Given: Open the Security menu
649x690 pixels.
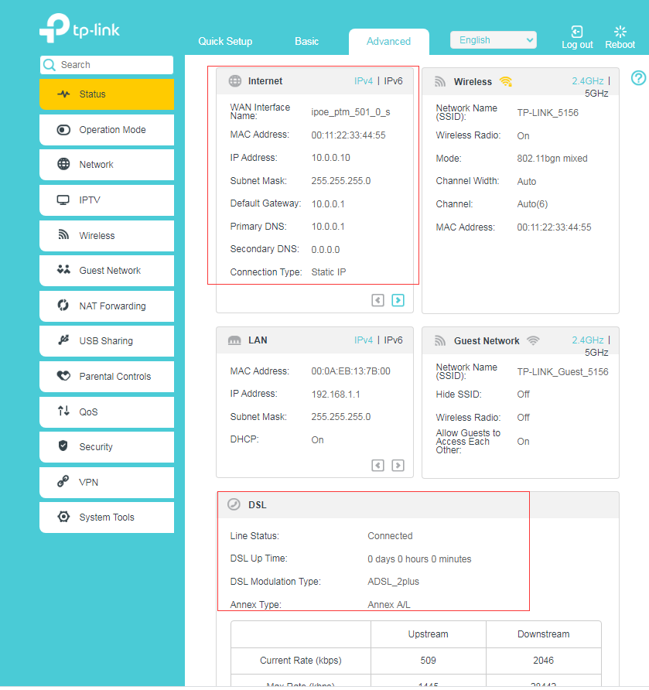Looking at the screenshot, I should click(107, 446).
